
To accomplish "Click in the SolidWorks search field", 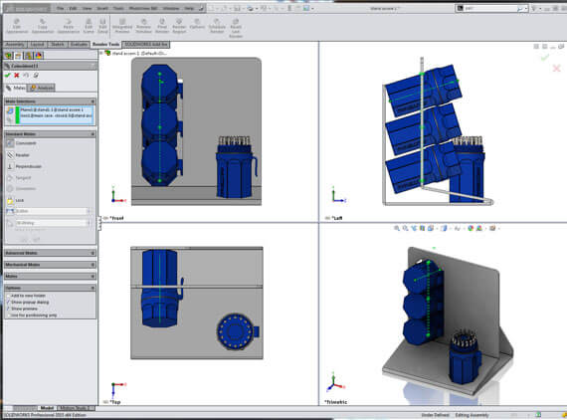I will click(490, 8).
